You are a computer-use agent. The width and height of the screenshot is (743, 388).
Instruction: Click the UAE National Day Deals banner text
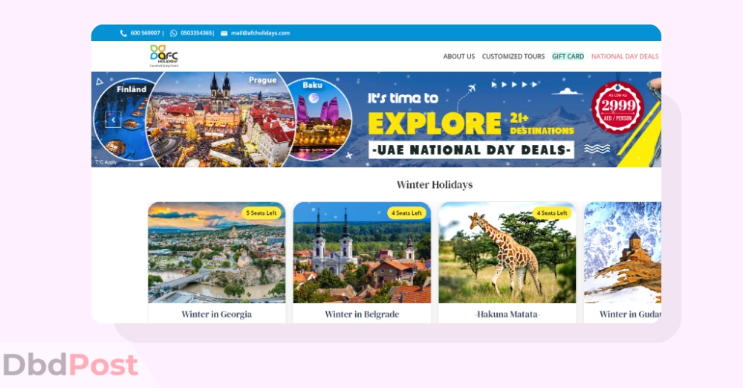tap(472, 150)
